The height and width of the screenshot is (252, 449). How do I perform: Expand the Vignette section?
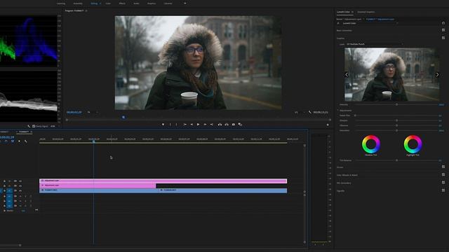(x=341, y=190)
